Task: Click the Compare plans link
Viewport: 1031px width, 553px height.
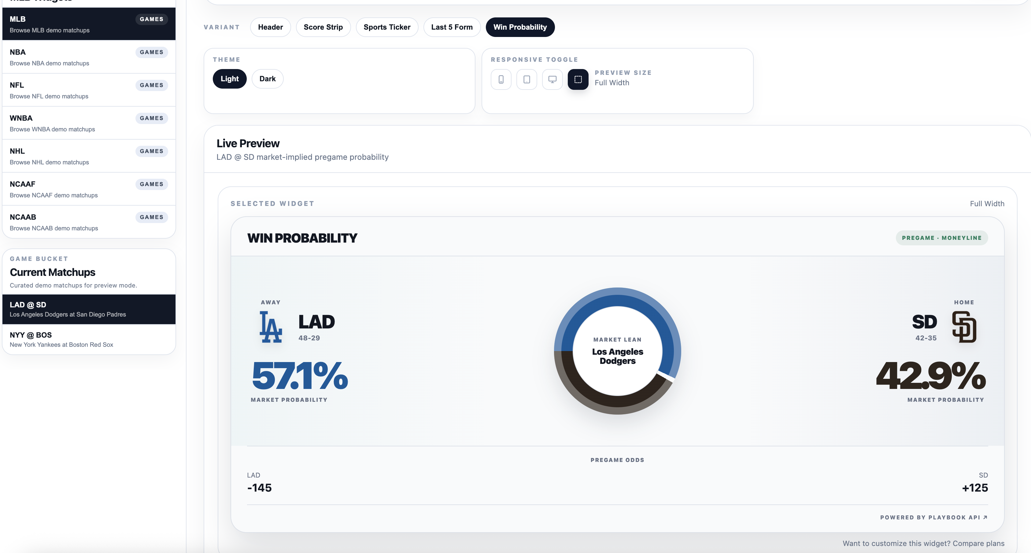Action: tap(978, 543)
